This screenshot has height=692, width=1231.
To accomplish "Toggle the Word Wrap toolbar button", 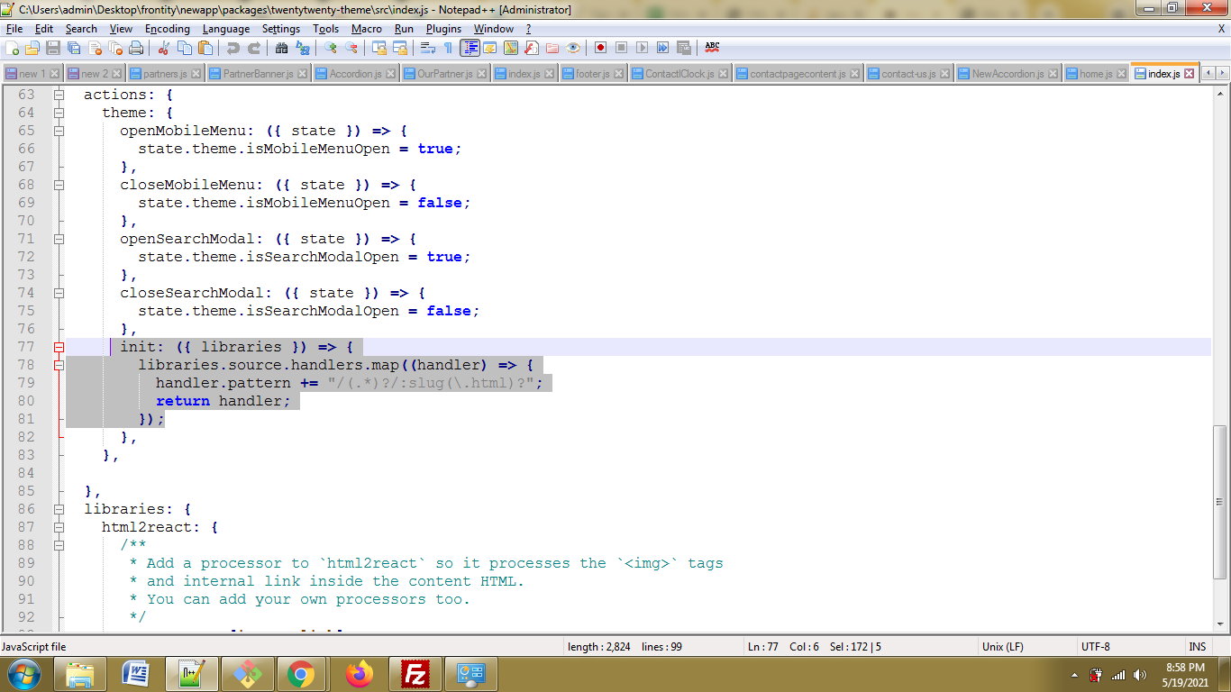I will point(427,48).
